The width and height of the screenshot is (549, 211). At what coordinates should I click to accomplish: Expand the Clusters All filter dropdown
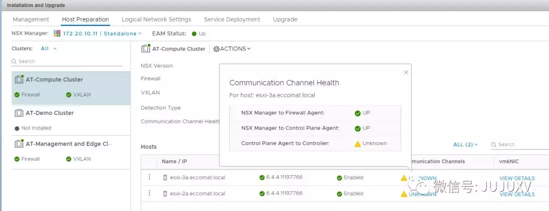(x=49, y=49)
